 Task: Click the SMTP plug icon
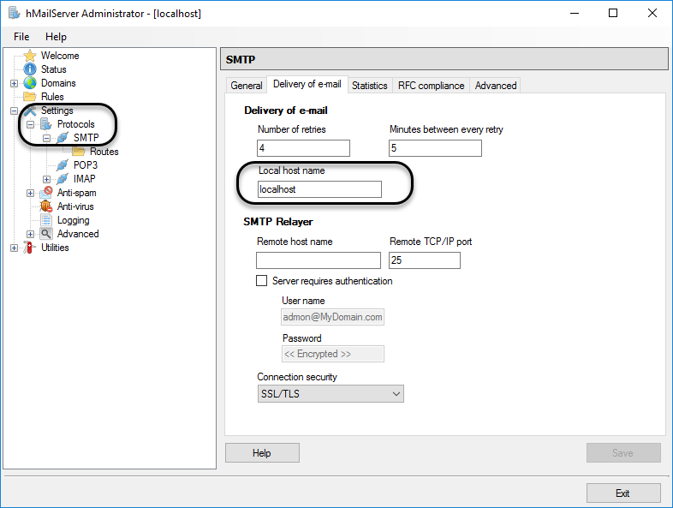pyautogui.click(x=63, y=138)
